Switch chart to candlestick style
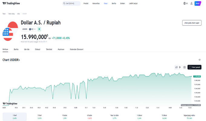 [x=180, y=67]
